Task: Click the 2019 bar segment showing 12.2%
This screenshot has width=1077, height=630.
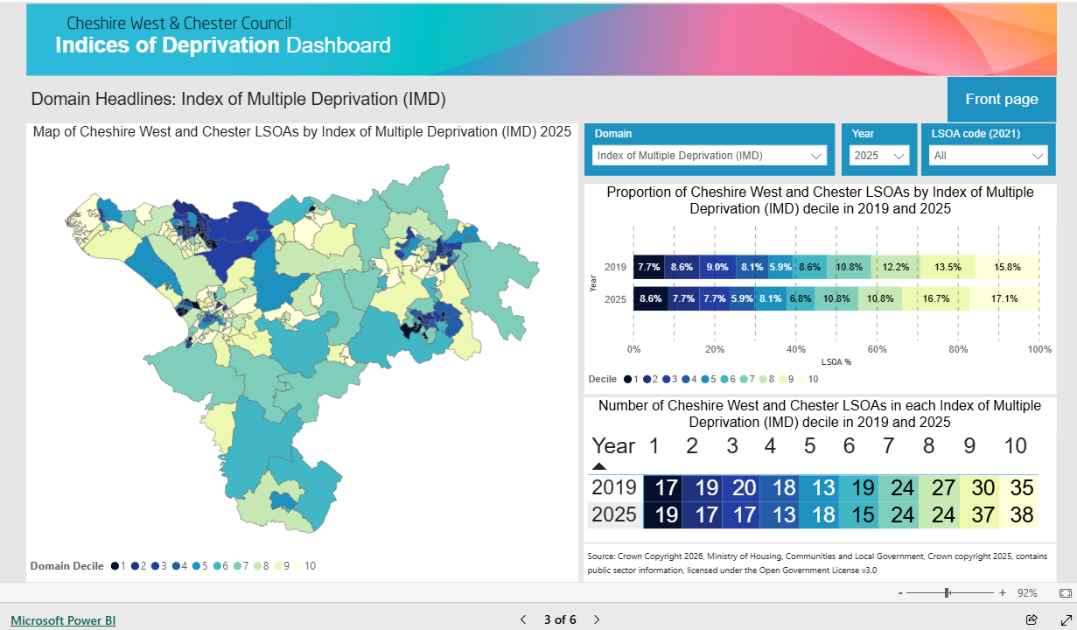Action: (895, 267)
